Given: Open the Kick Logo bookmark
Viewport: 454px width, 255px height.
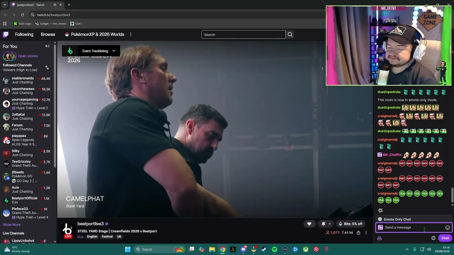Looking at the screenshot, I should point(22,24).
